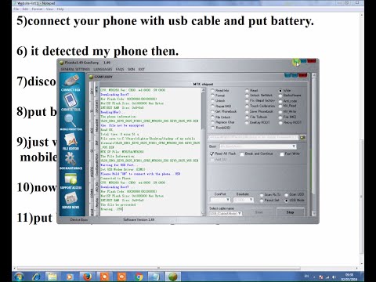The width and height of the screenshot is (376, 282).
Task: Open the Languages menu
Action: click(103, 69)
